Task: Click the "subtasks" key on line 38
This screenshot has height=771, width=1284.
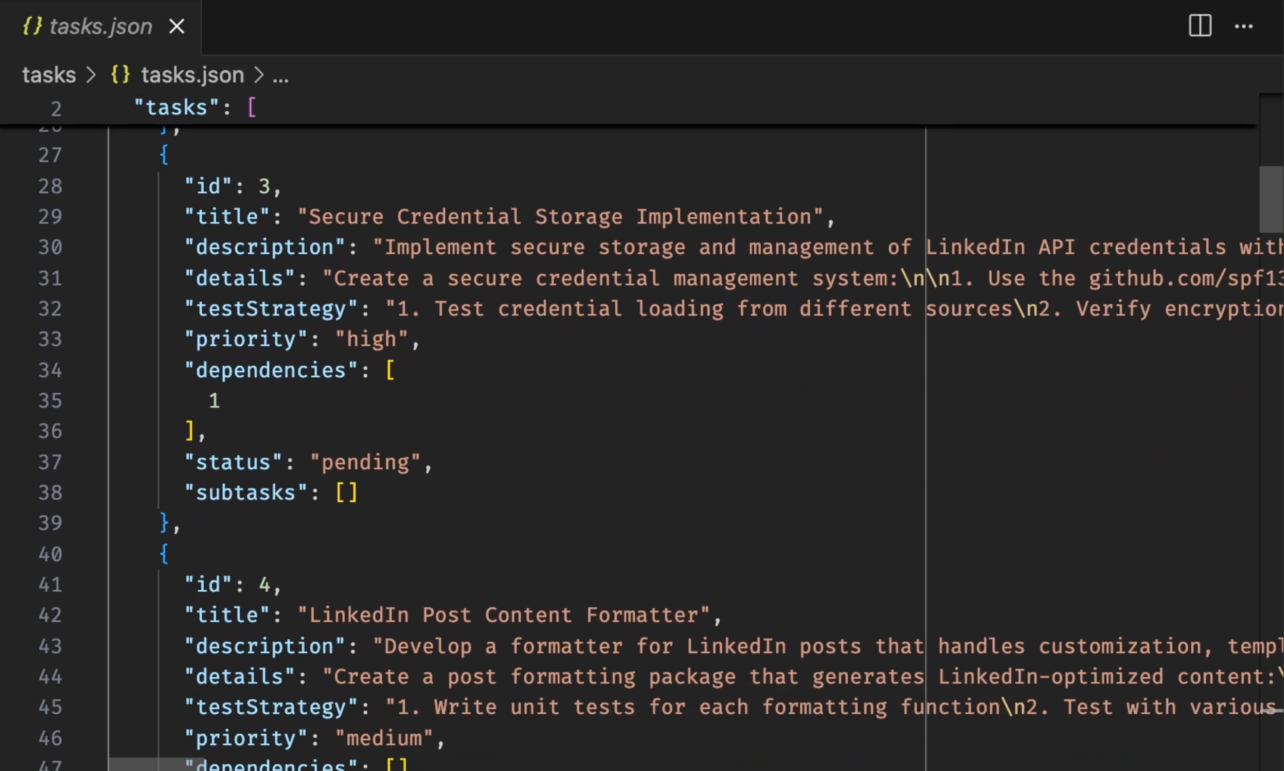Action: pyautogui.click(x=246, y=493)
